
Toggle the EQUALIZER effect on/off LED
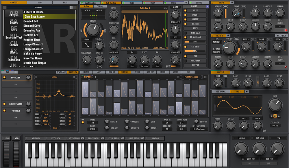(4, 77)
